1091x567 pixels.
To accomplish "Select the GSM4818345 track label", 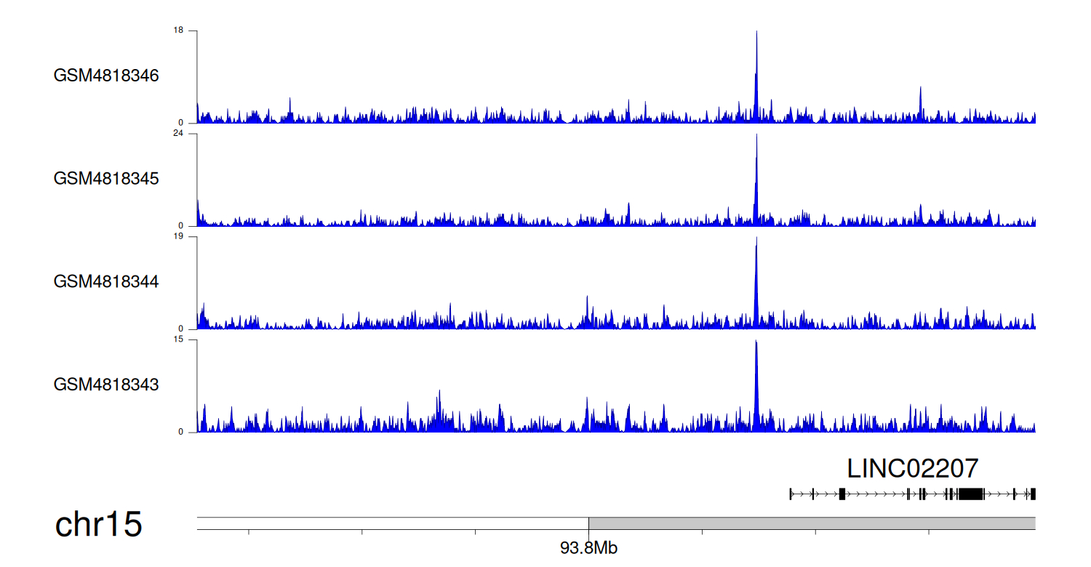I will 106,178.
